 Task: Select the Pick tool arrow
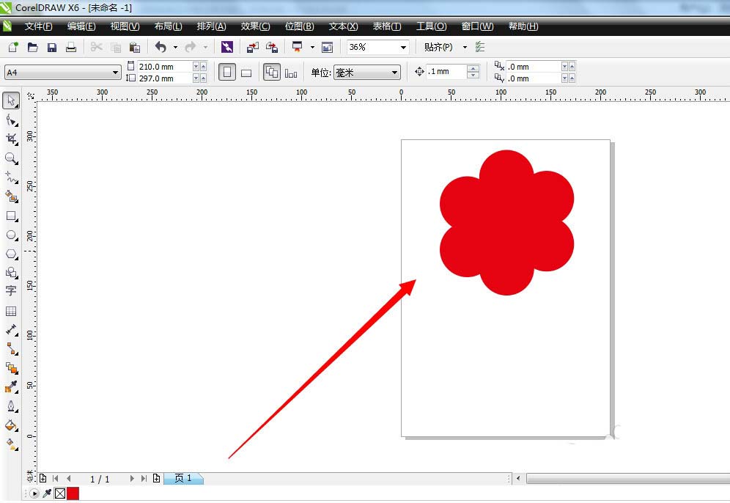click(x=11, y=100)
